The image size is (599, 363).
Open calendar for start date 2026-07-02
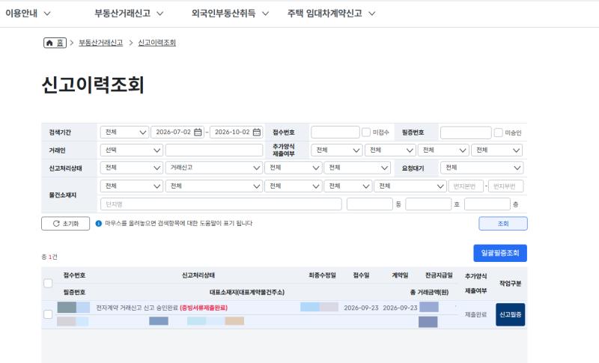coord(198,132)
